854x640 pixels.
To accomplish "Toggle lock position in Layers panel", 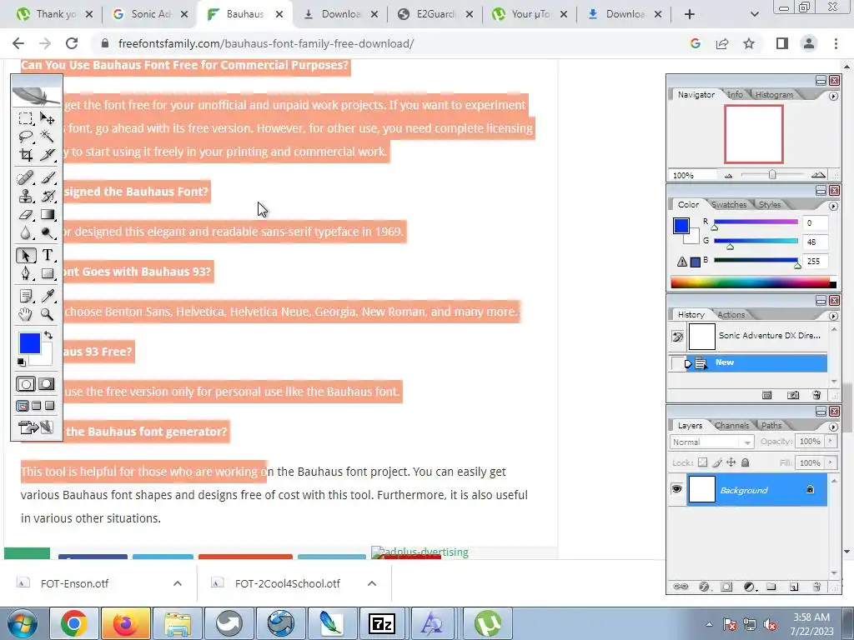I will [x=731, y=462].
